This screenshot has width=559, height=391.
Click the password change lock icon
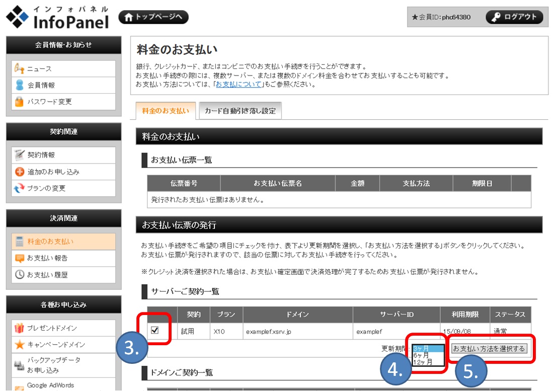click(x=19, y=102)
